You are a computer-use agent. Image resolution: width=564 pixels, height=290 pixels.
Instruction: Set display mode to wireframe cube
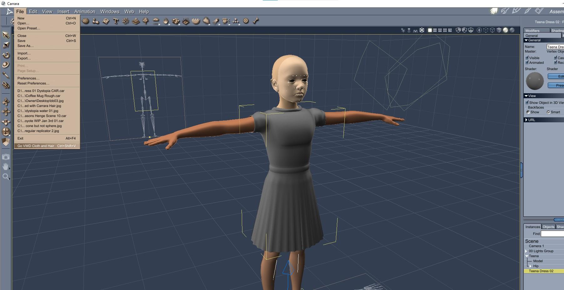(x=492, y=30)
